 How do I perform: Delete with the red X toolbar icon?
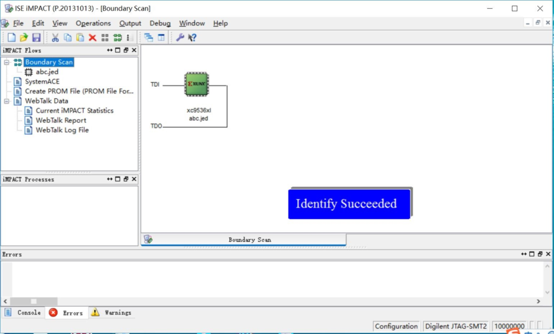coord(93,37)
